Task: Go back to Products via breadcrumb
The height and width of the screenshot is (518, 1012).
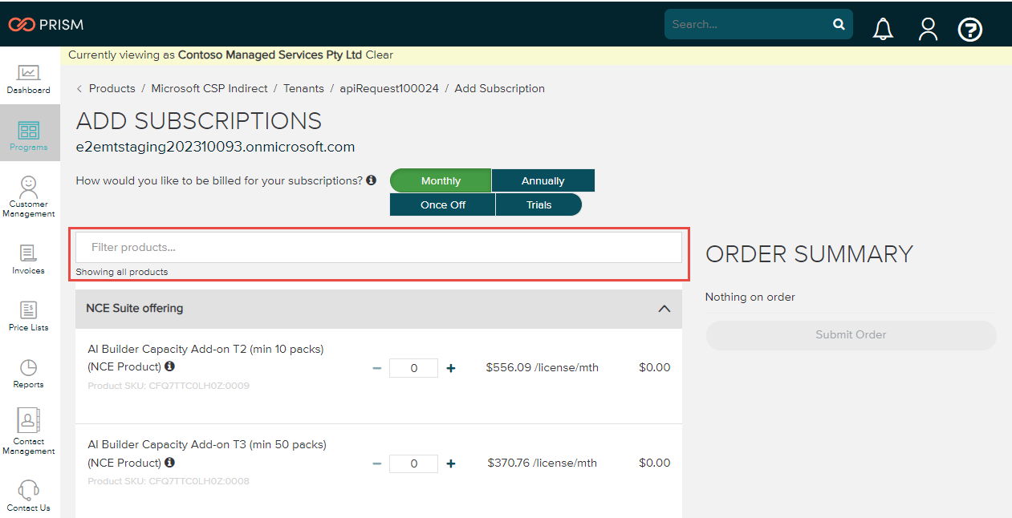Action: pyautogui.click(x=112, y=88)
